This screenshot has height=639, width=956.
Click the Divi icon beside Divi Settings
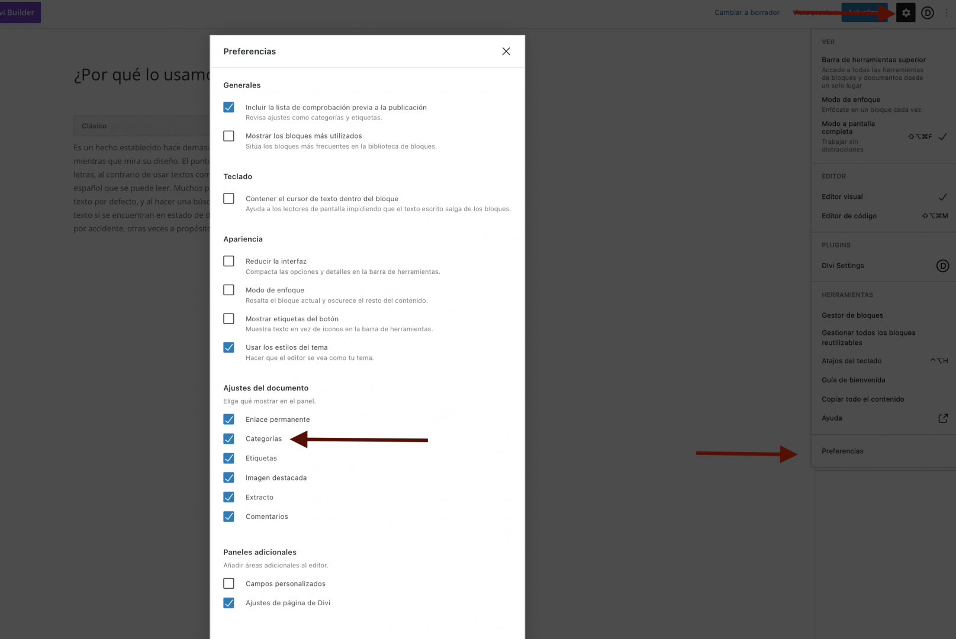click(942, 266)
